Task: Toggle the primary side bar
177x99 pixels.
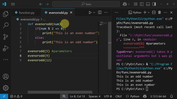Action: click(142, 4)
